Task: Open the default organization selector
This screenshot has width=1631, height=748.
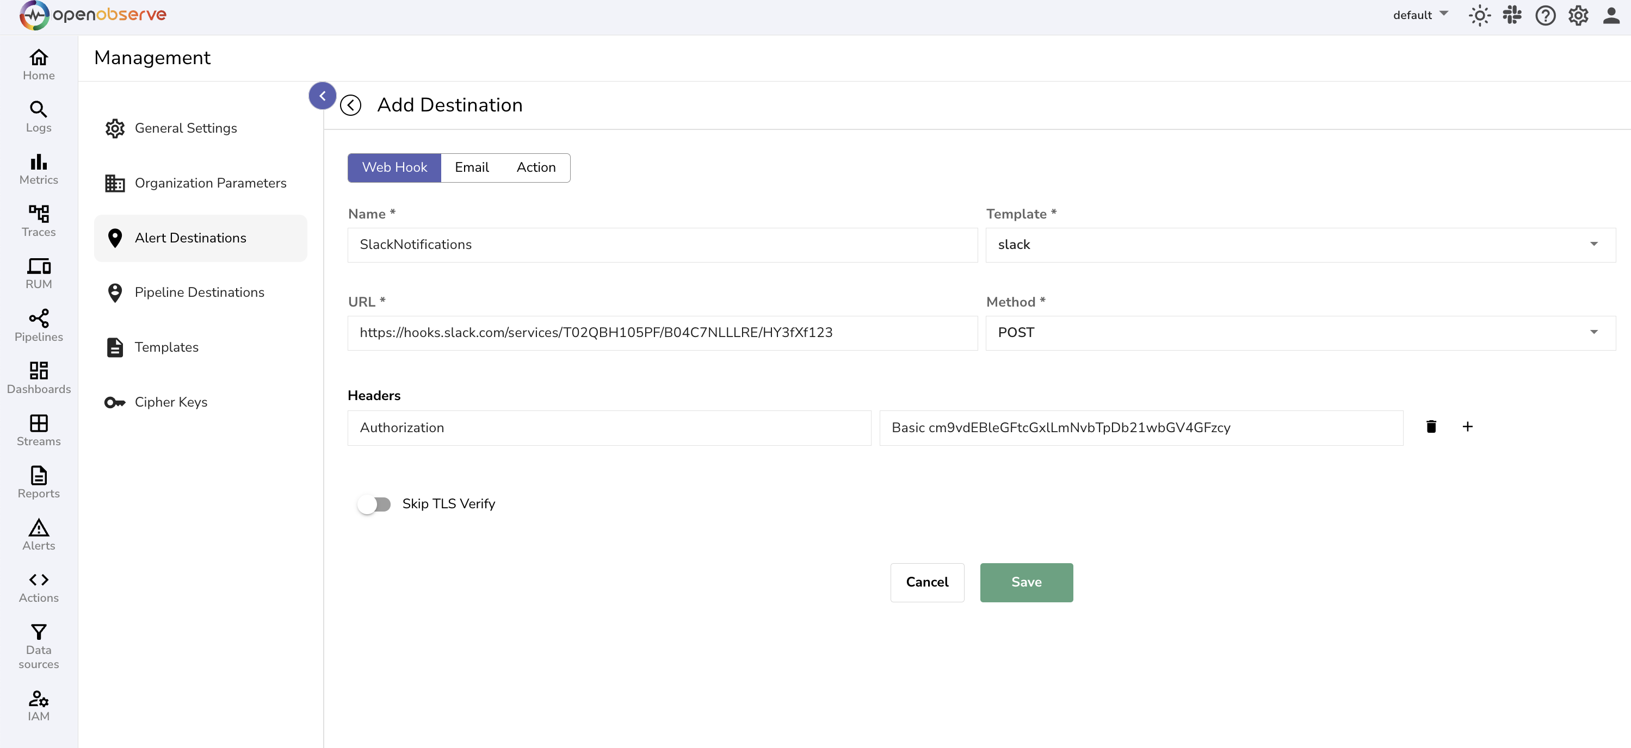Action: pyautogui.click(x=1420, y=15)
